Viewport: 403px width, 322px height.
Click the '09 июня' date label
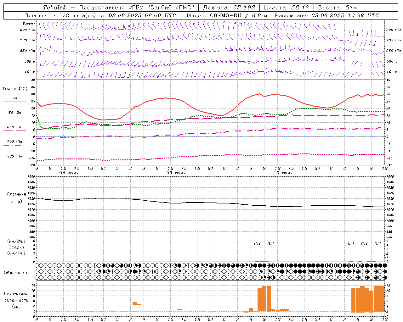(176, 173)
